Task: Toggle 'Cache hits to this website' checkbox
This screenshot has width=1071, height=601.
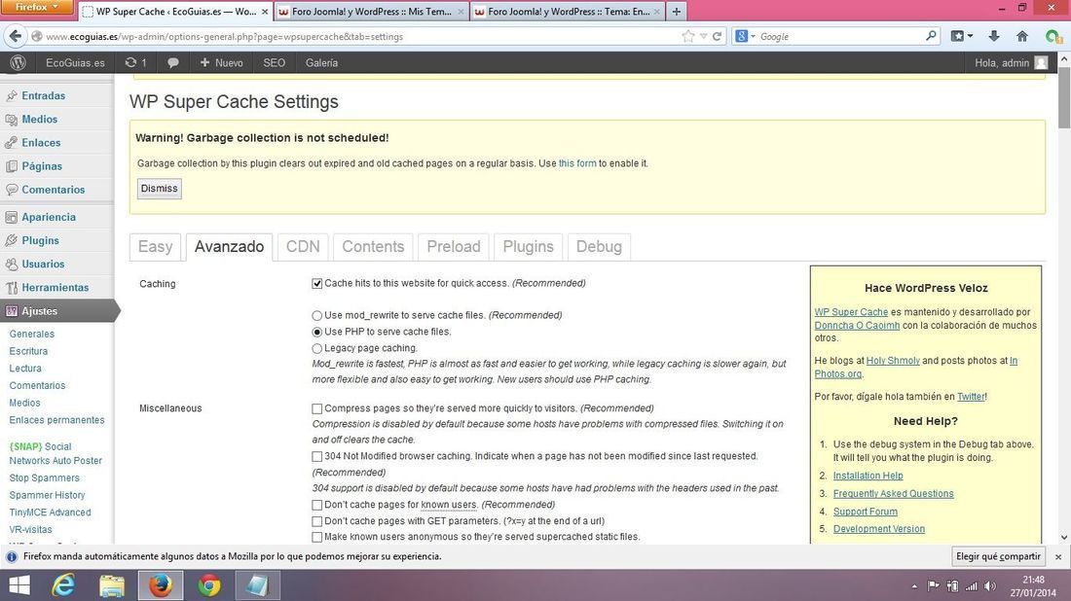Action: 317,284
